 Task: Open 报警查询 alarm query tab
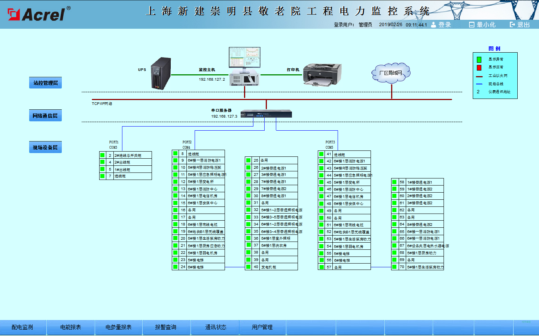click(166, 327)
